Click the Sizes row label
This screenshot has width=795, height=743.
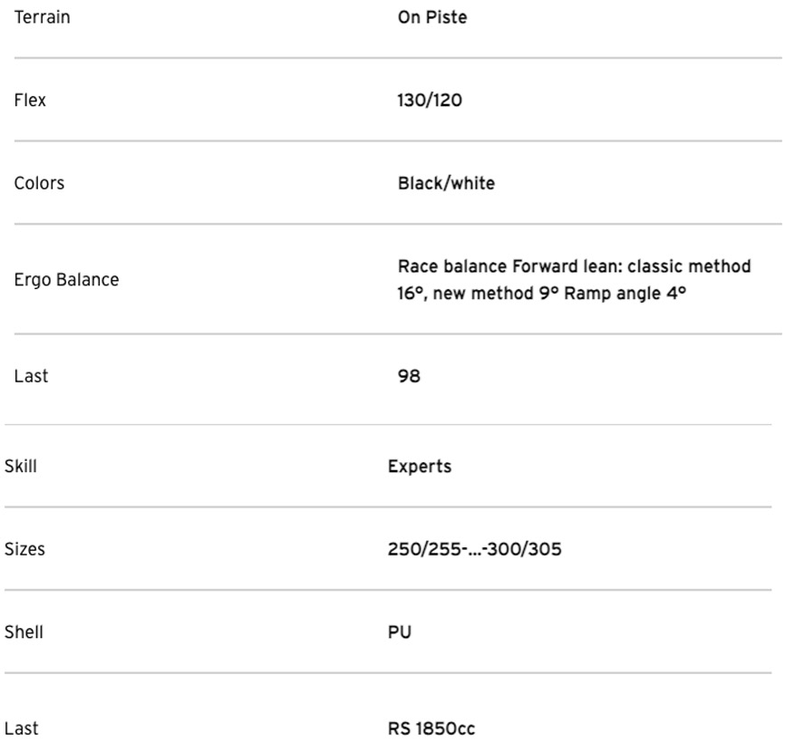click(x=24, y=549)
